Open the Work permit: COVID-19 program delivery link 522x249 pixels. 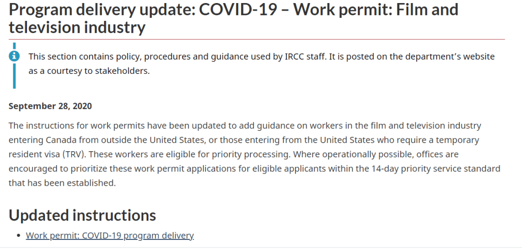click(110, 235)
